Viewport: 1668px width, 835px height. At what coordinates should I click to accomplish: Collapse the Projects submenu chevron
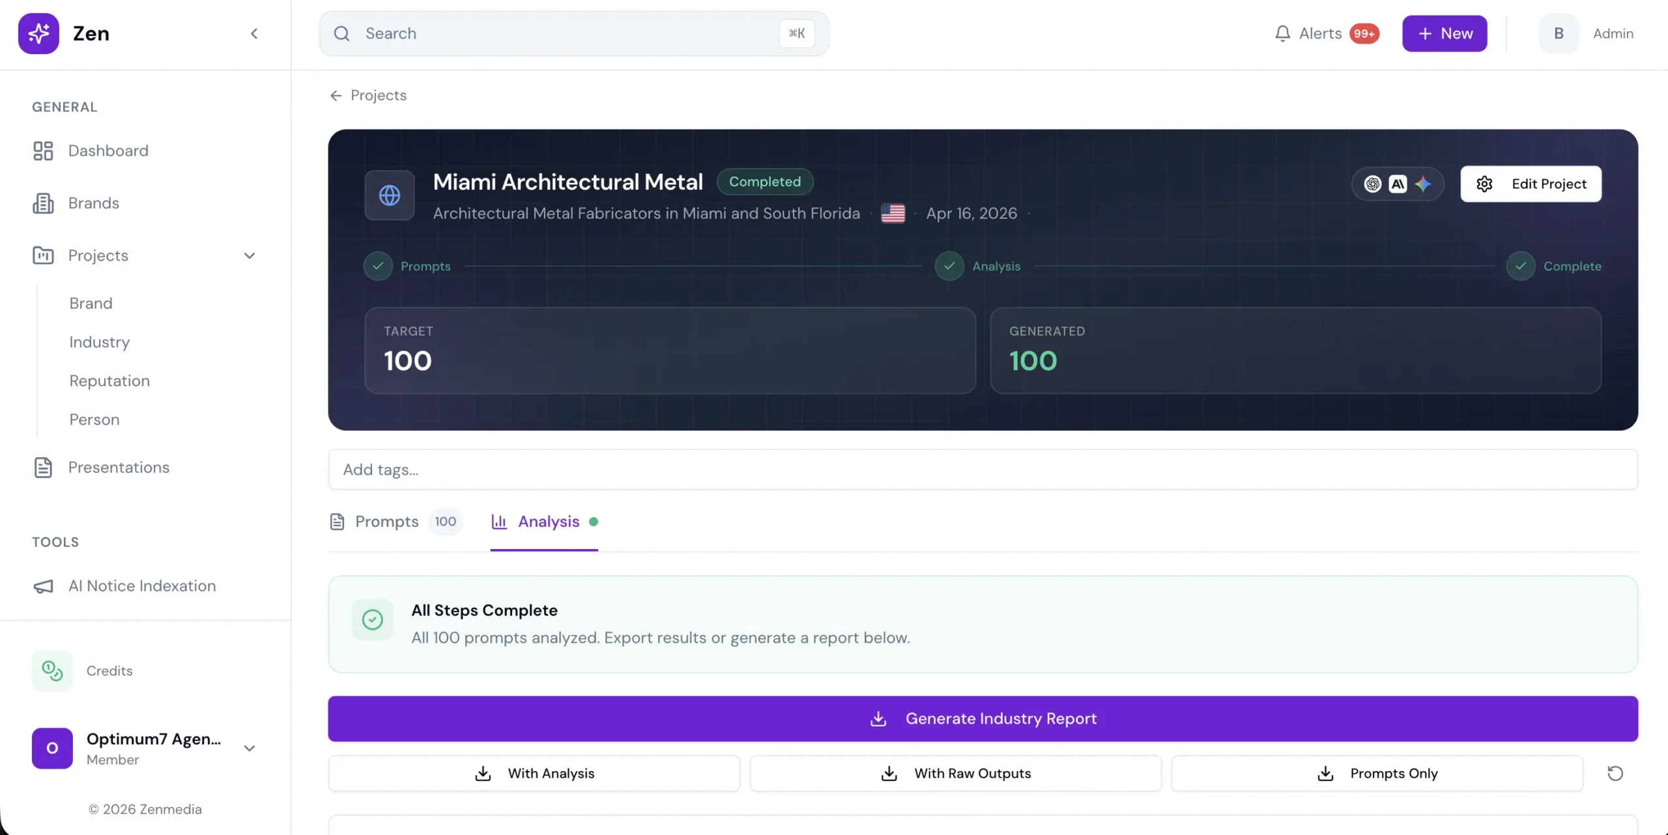[x=249, y=255]
